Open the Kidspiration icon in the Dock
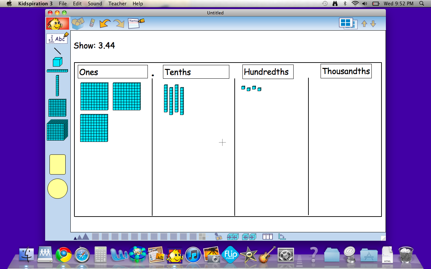Image resolution: width=431 pixels, height=269 pixels. point(175,255)
